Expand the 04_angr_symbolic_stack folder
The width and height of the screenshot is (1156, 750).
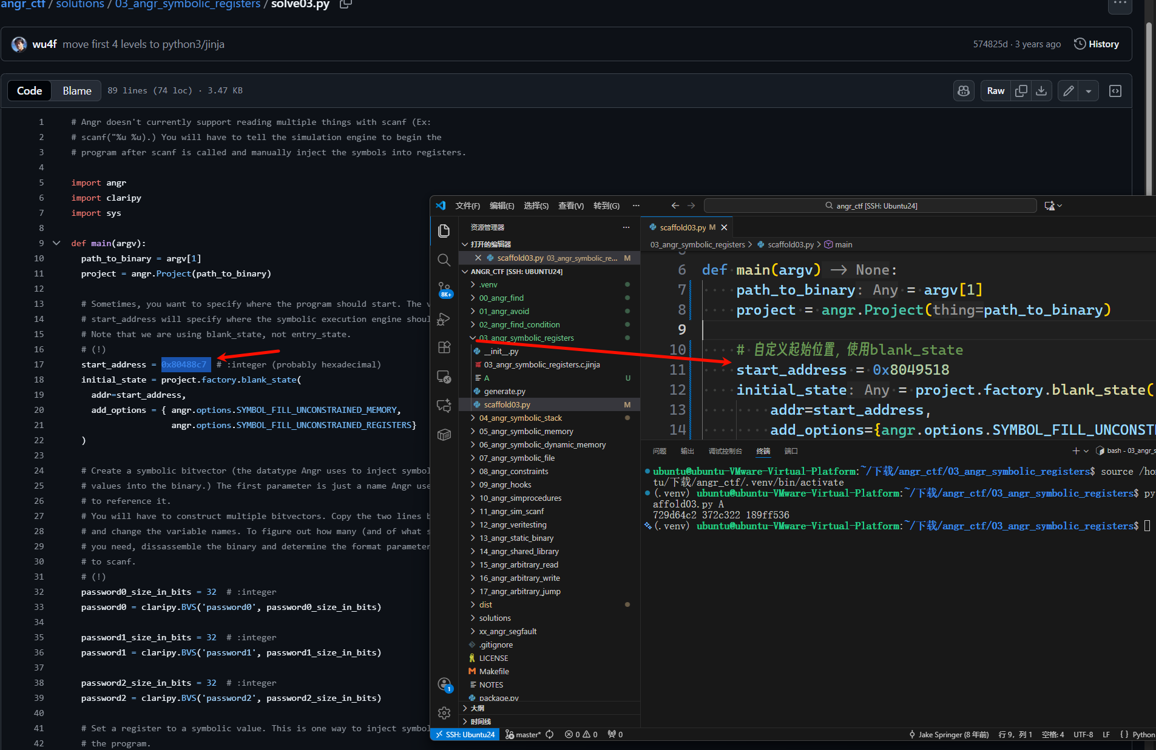(520, 418)
